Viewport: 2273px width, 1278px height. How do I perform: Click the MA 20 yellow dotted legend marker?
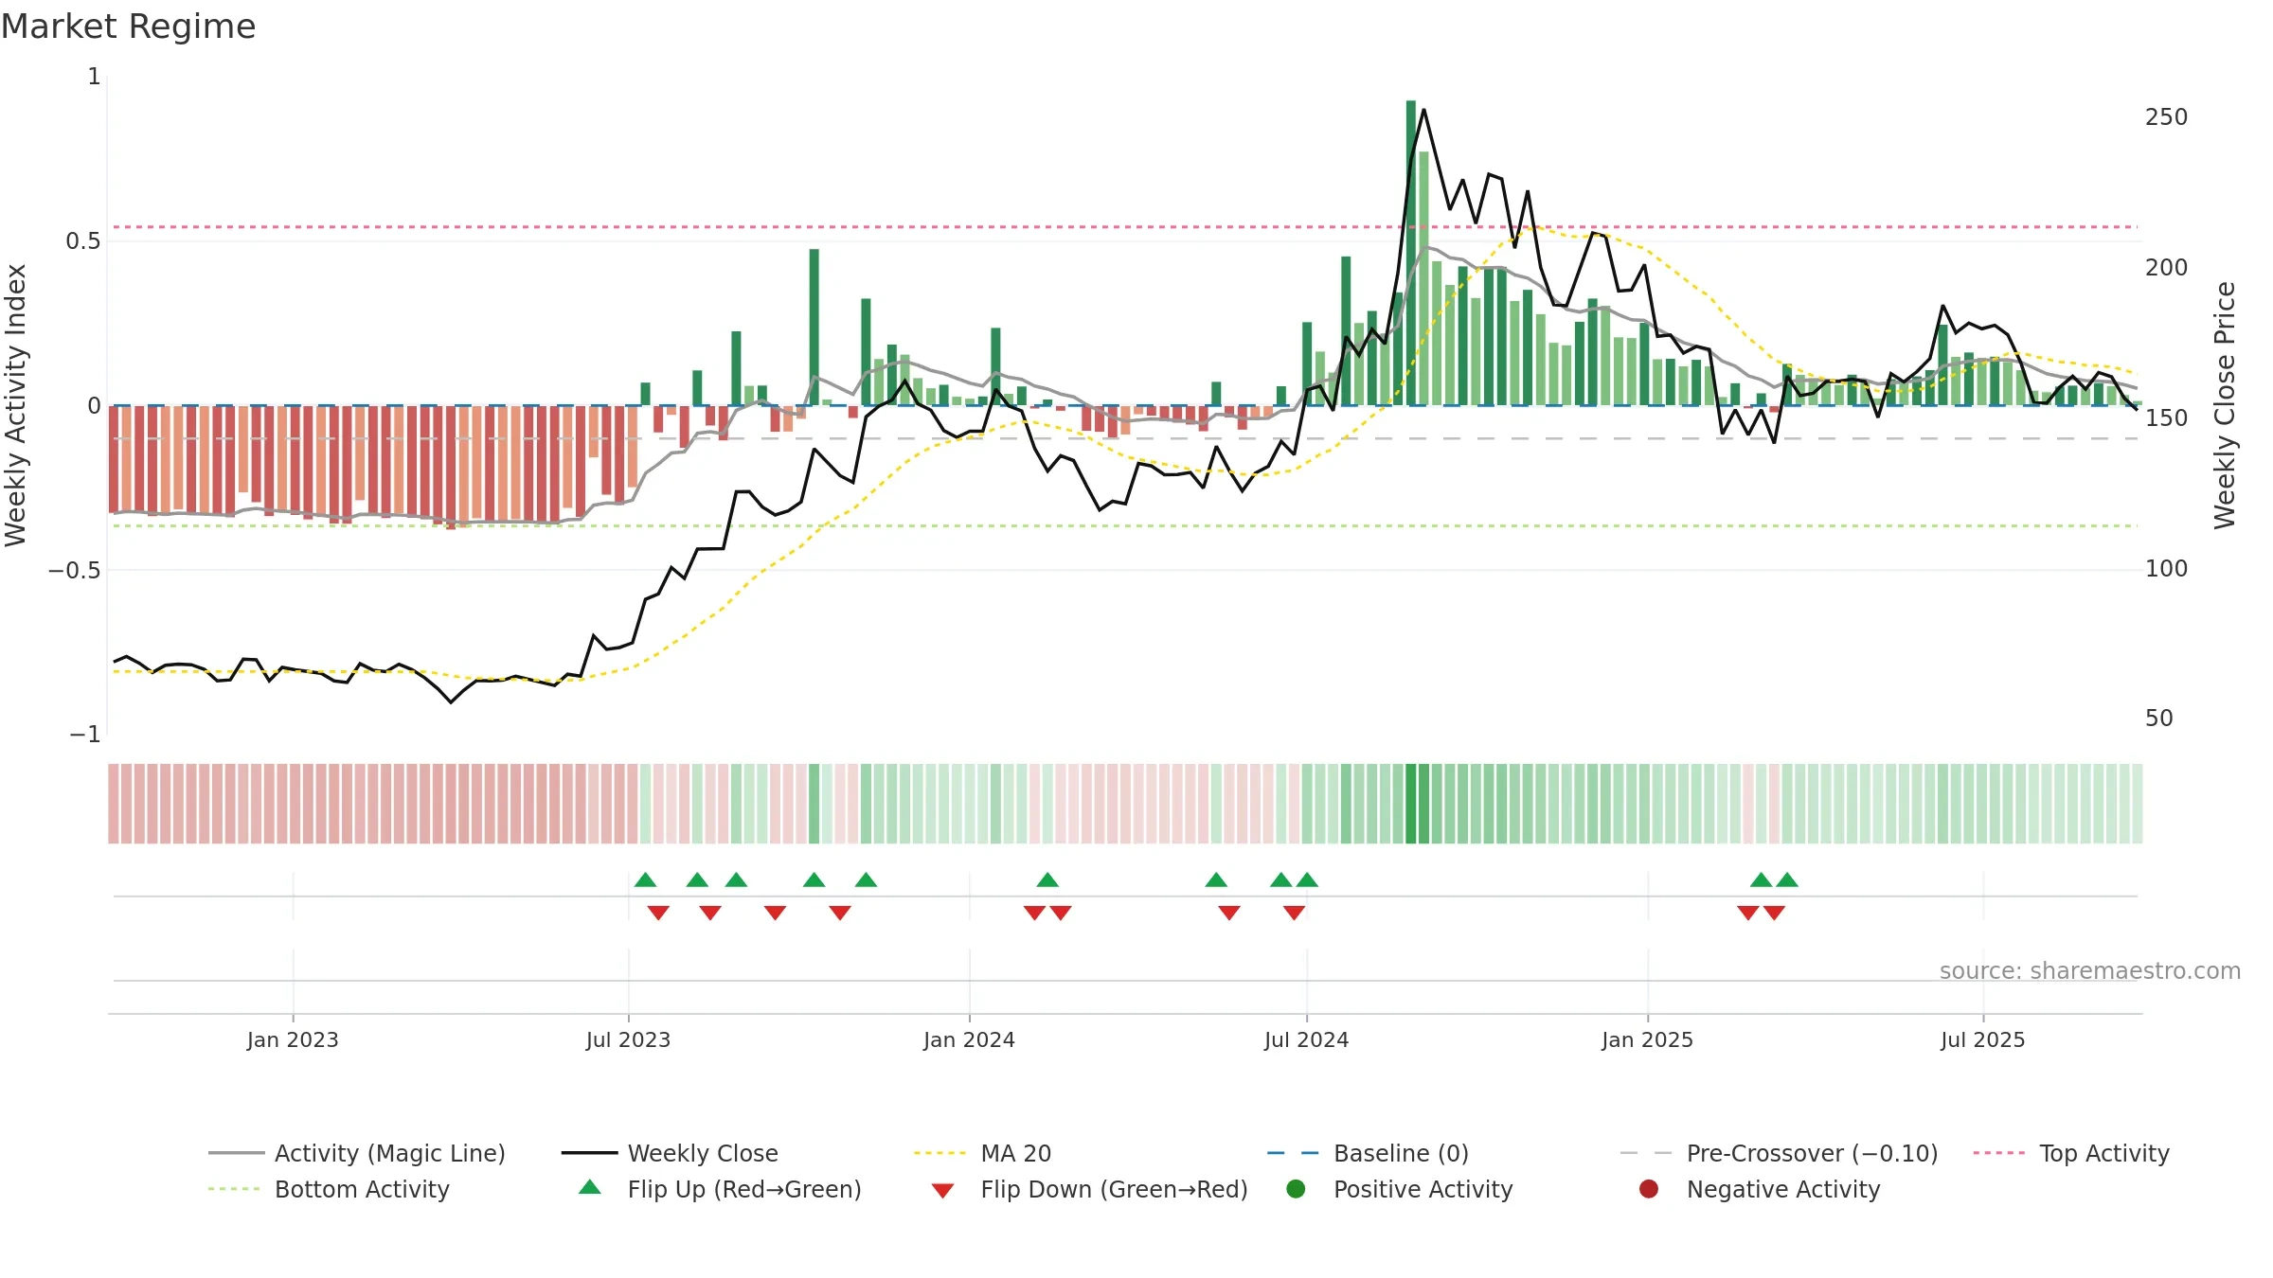[x=940, y=1153]
